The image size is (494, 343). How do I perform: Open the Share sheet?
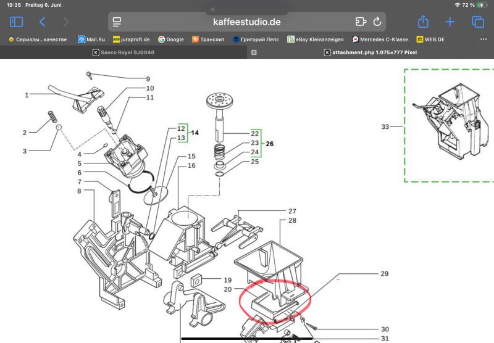pos(423,22)
